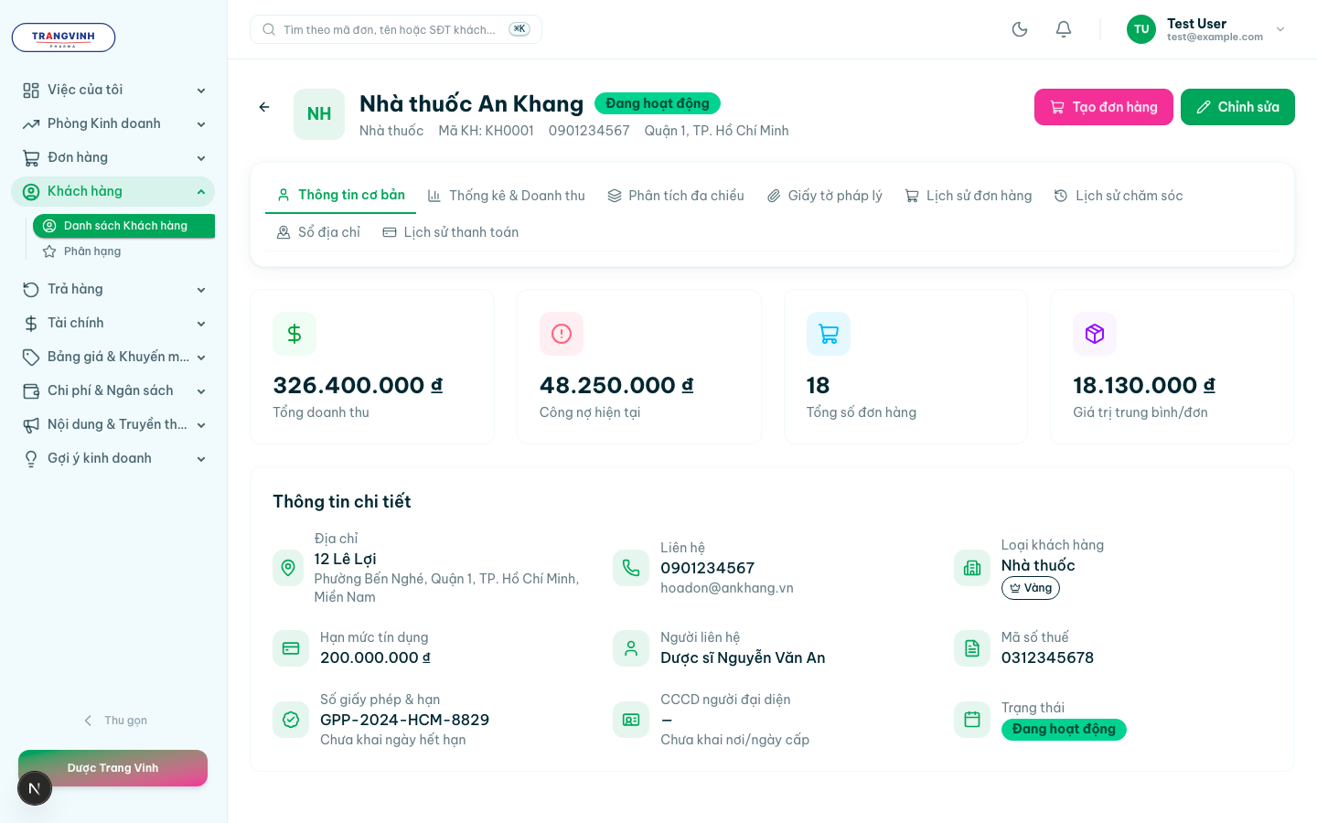Image resolution: width=1317 pixels, height=823 pixels.
Task: Click the box icon on average value card
Action: click(1095, 334)
